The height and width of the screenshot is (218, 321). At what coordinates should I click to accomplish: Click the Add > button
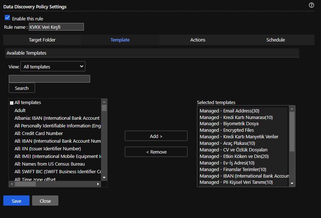coord(156,136)
